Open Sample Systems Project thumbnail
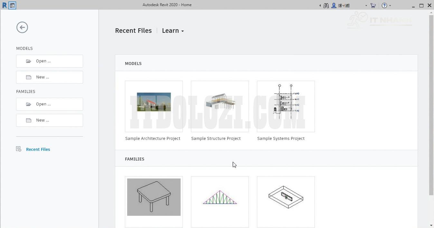The image size is (434, 228). 286,106
